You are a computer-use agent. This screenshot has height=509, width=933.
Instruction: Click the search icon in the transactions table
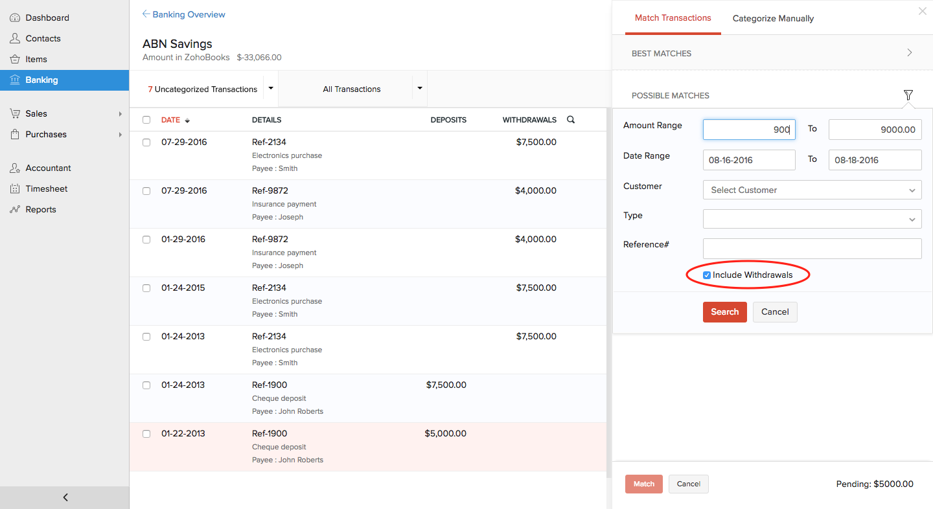570,120
